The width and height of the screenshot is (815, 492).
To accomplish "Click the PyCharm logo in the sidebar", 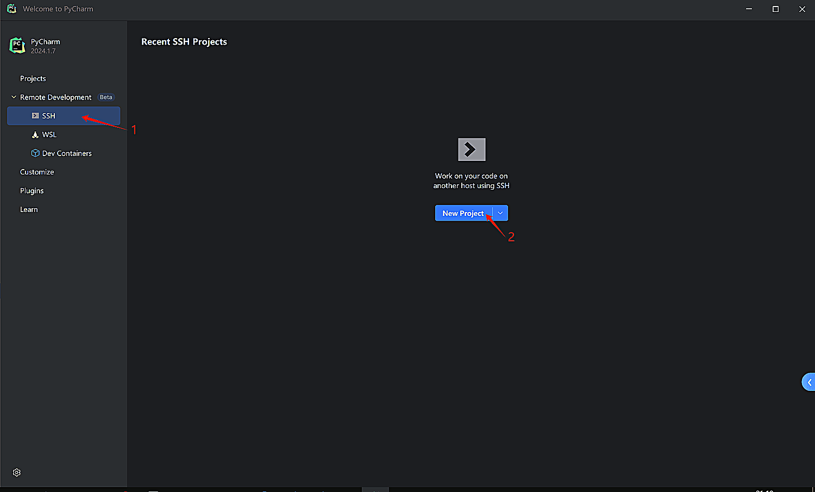I will pos(17,46).
